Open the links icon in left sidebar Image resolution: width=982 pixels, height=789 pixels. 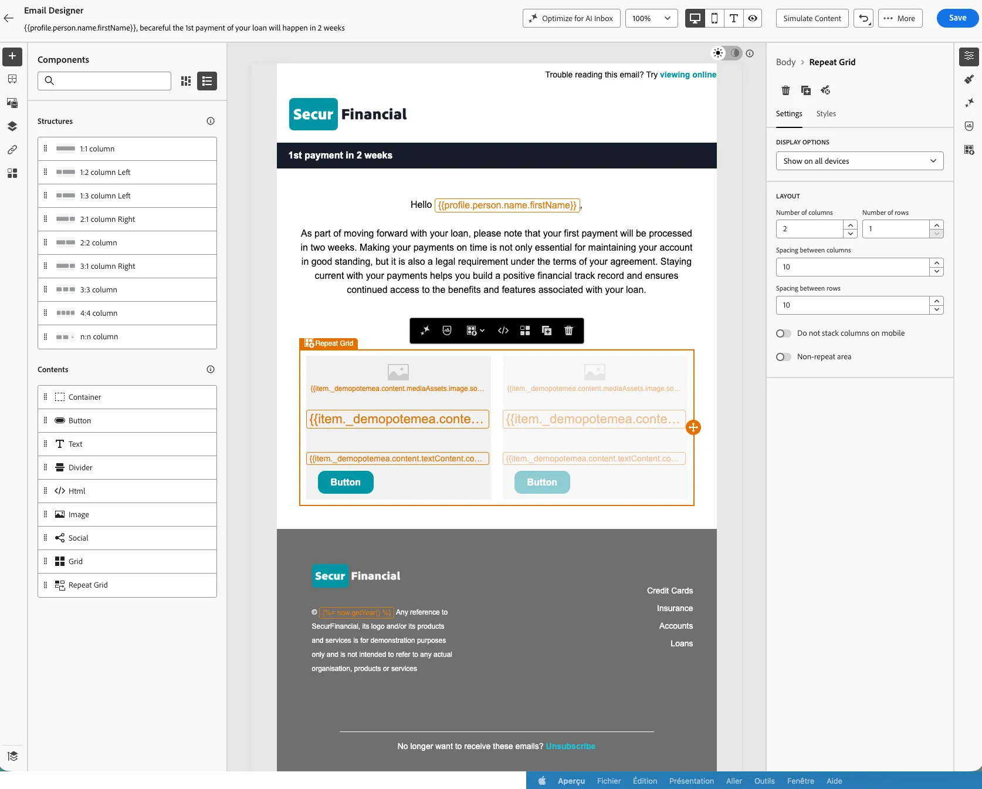click(12, 150)
